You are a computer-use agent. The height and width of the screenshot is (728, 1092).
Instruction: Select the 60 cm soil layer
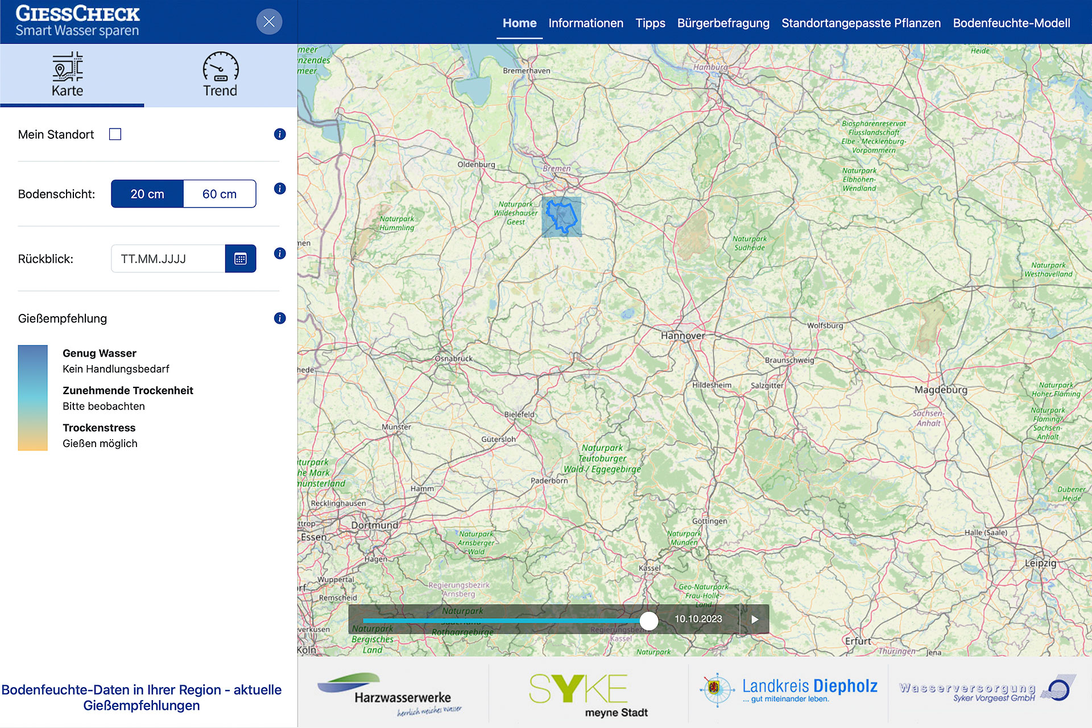tap(220, 194)
